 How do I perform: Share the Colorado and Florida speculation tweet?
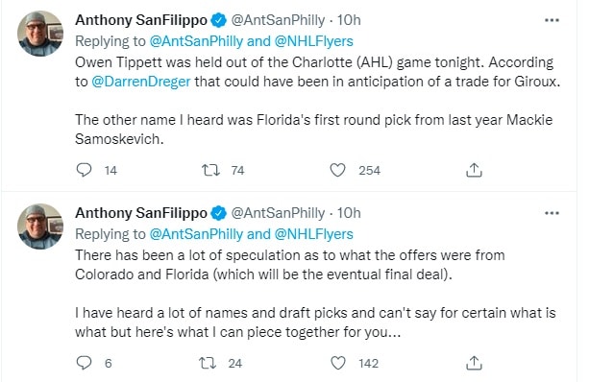pyautogui.click(x=474, y=363)
